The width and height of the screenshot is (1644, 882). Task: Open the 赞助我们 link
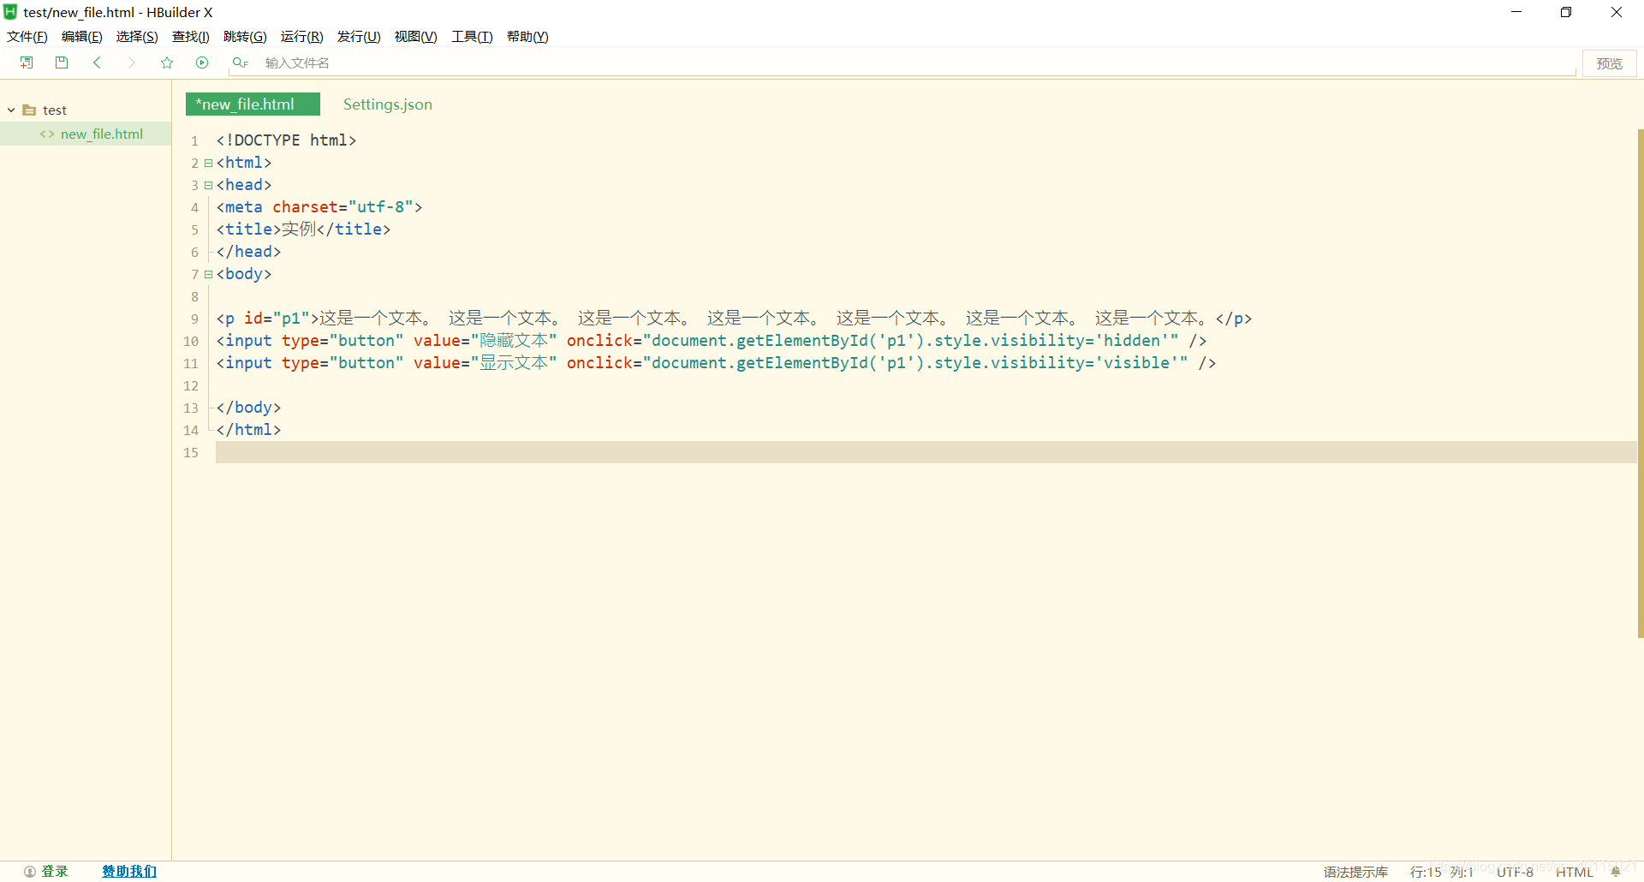coord(128,871)
